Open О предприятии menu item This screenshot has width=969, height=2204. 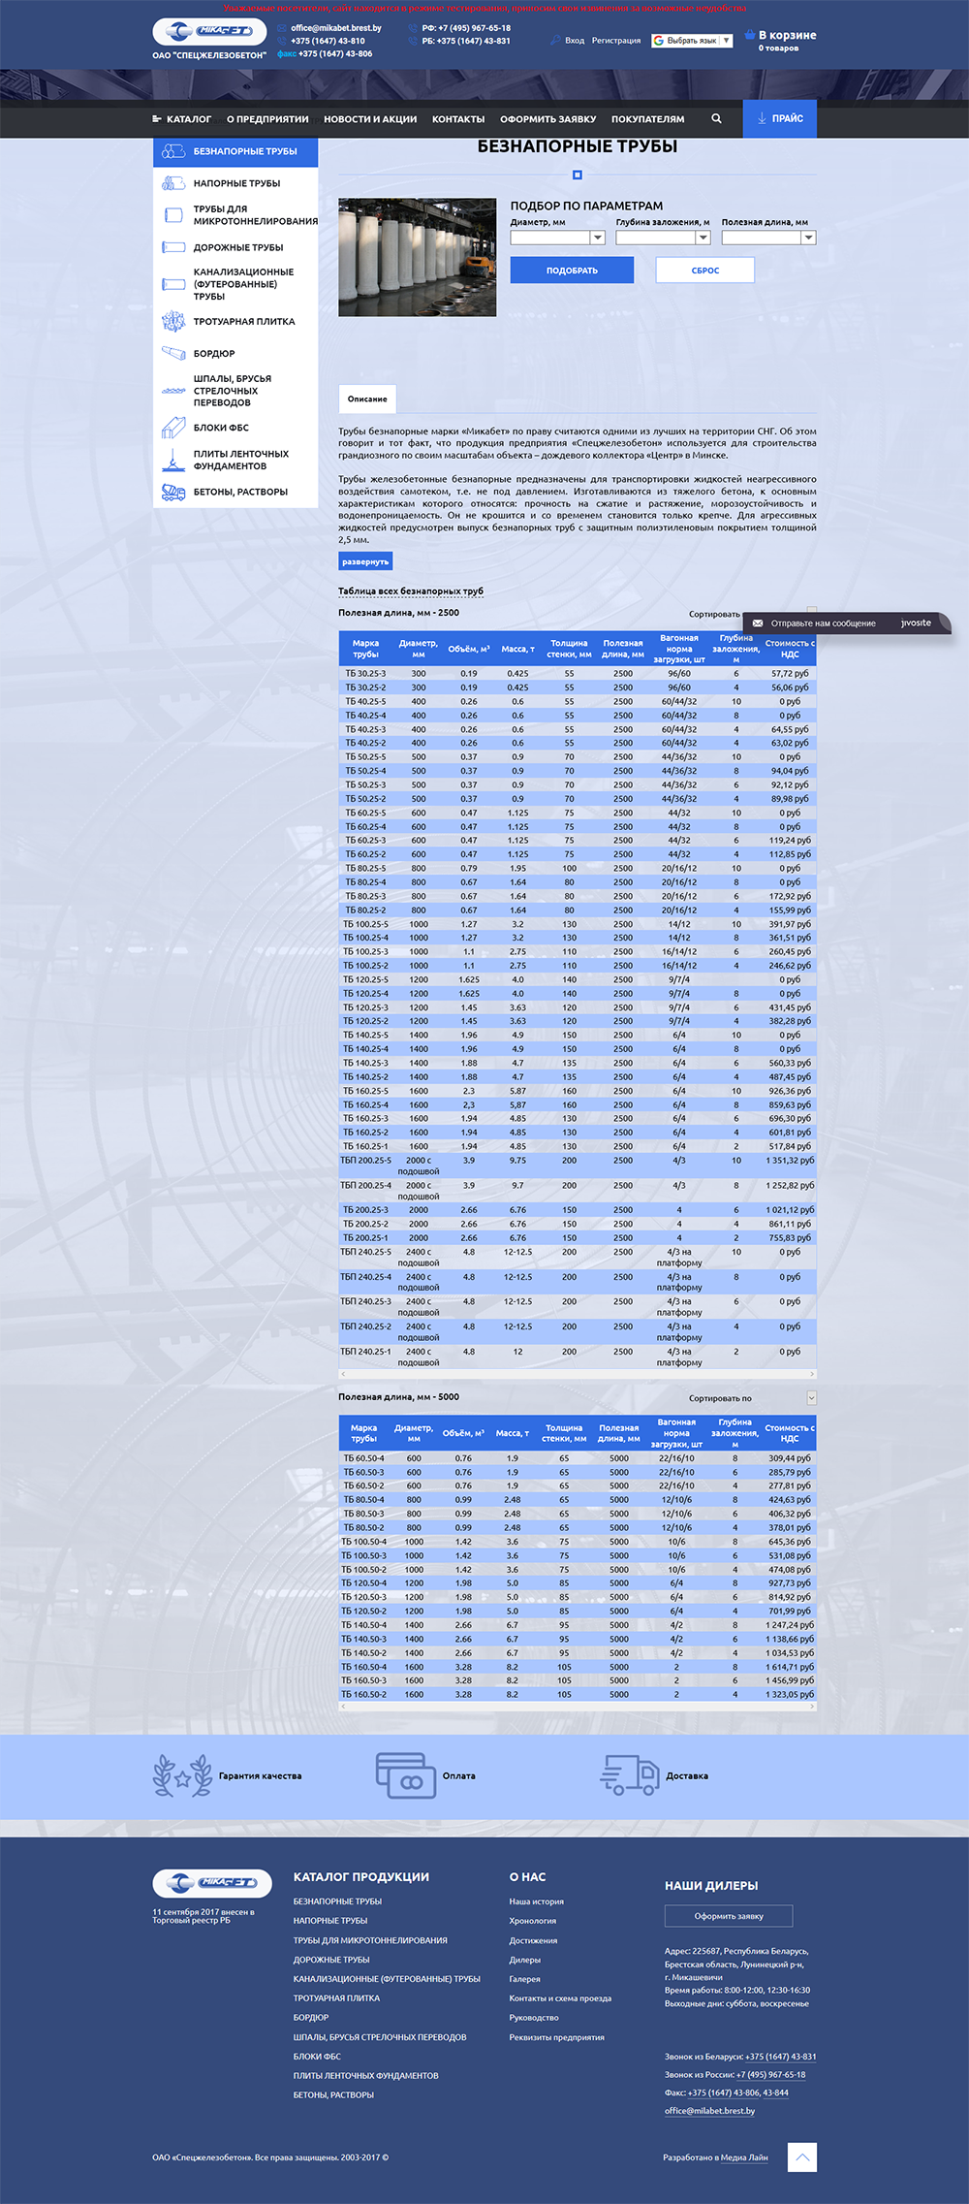pos(267,119)
